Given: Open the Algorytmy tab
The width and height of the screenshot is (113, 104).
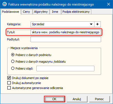Looking at the screenshot, I should pos(41,12).
